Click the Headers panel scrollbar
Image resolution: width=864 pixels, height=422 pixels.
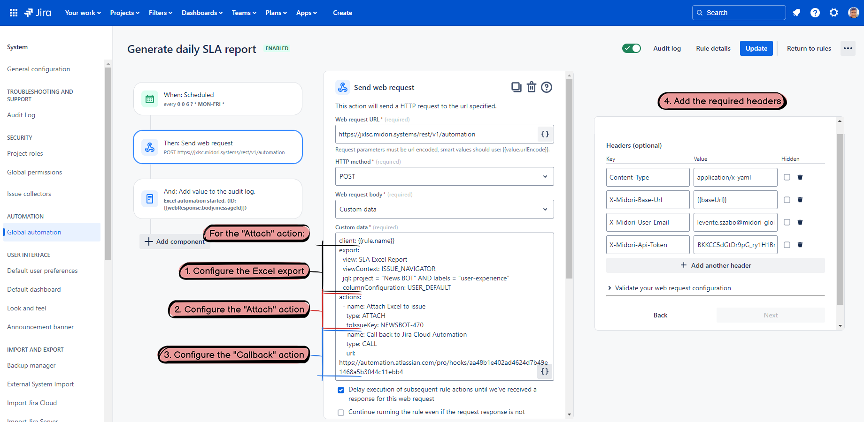pyautogui.click(x=840, y=219)
